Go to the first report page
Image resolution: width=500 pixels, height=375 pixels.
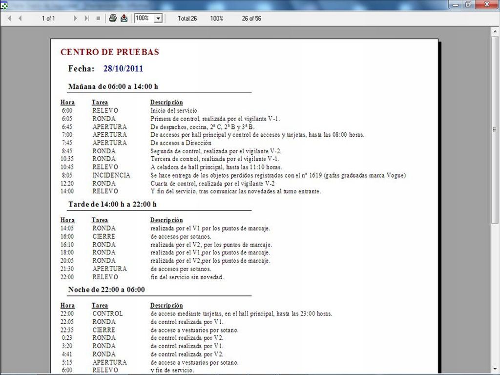9,18
